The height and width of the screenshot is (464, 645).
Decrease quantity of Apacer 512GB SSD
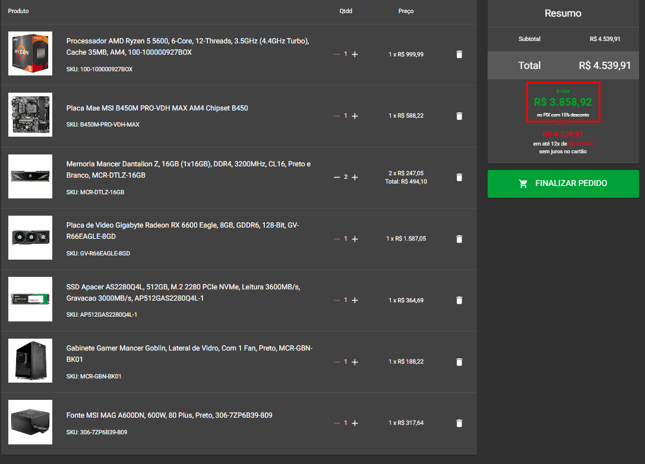337,300
